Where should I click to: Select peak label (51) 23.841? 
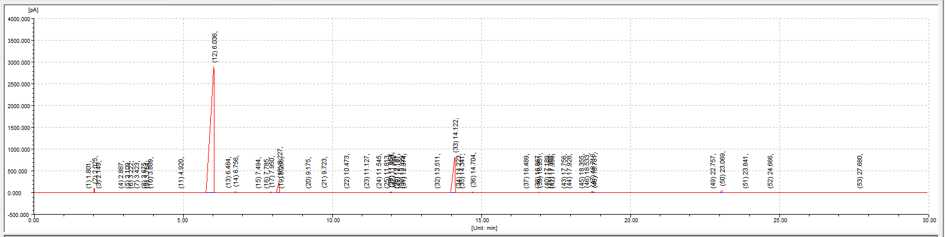coord(745,171)
